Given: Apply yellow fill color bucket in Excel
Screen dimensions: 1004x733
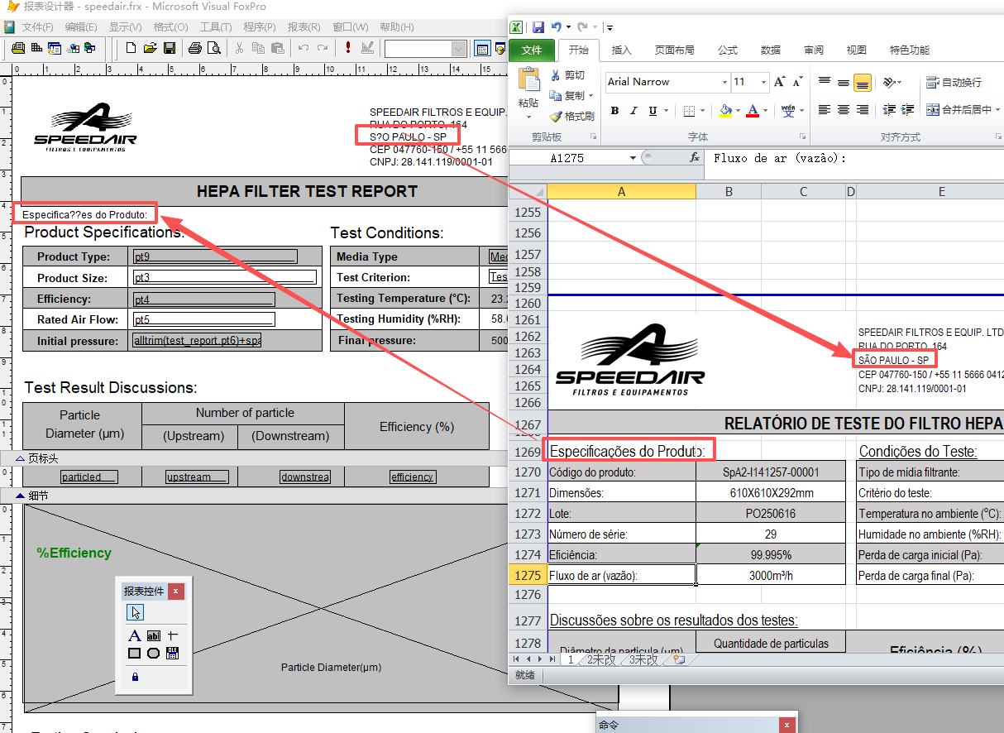Looking at the screenshot, I should point(724,110).
